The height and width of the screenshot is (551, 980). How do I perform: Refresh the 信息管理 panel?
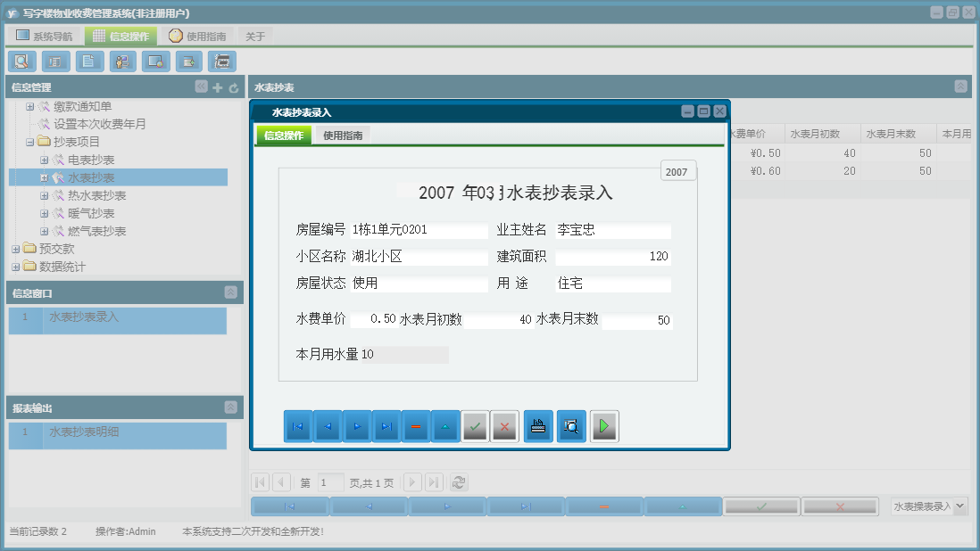coord(231,87)
